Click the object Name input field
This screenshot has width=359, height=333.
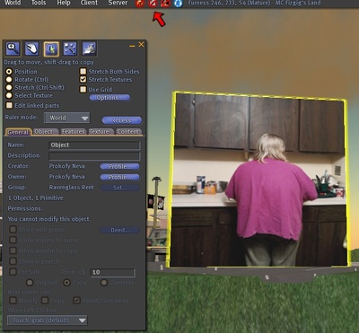point(94,145)
